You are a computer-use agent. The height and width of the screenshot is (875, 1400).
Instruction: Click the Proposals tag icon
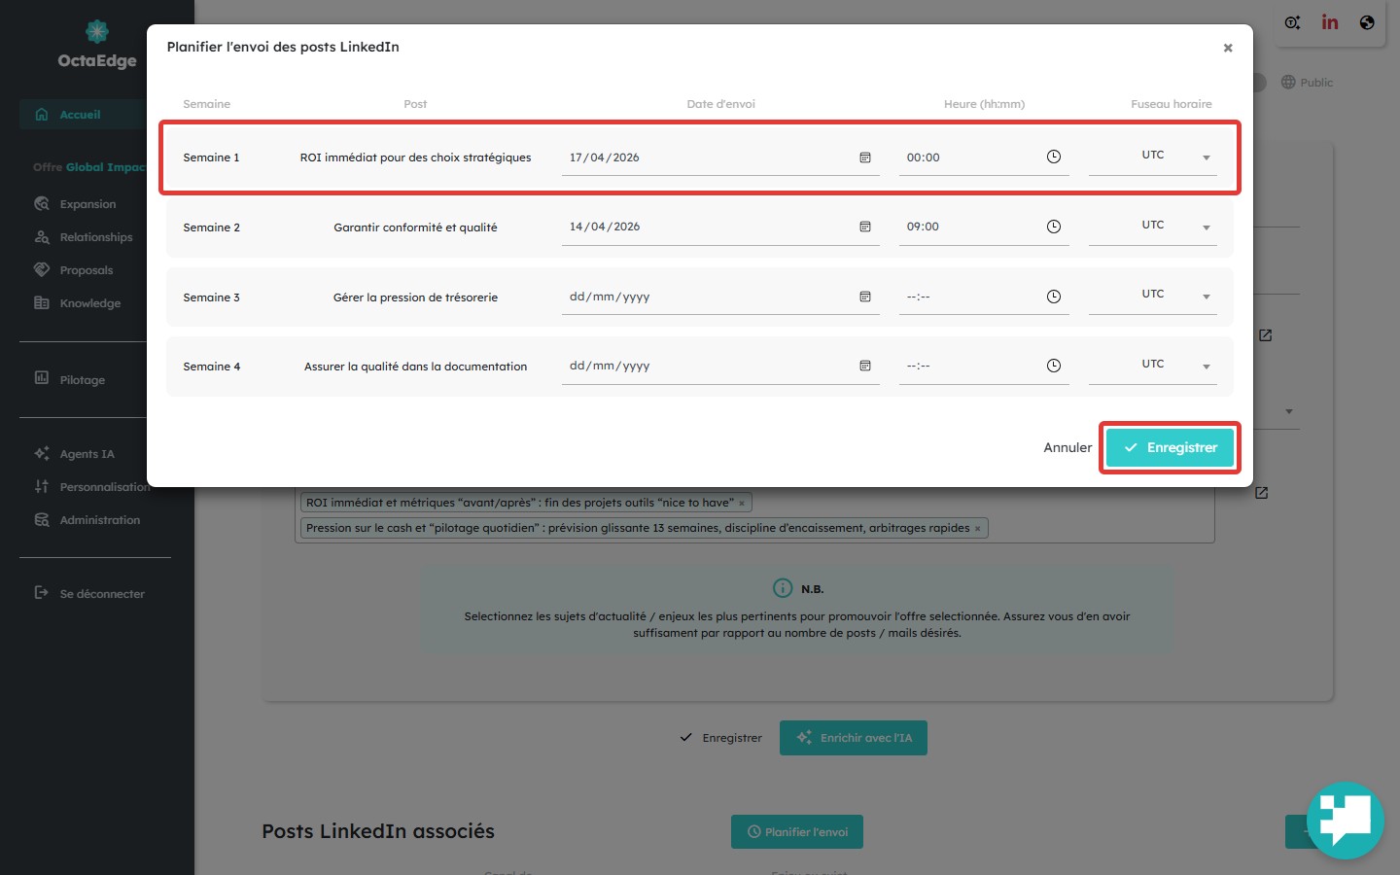[x=42, y=269]
